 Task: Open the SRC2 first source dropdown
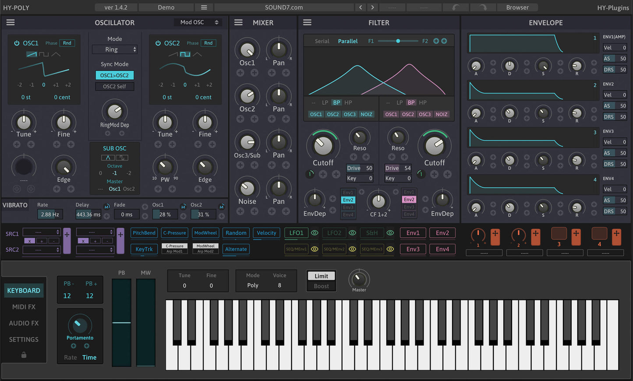coord(42,250)
